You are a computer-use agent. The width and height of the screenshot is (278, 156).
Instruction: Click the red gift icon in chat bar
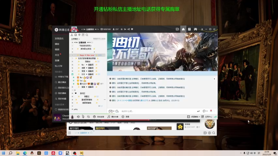point(211,111)
